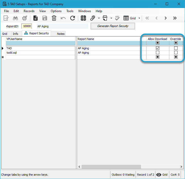Image resolution: width=185 pixels, height=179 pixels.
Task: Click the Grid view table icon
Action: point(126,18)
